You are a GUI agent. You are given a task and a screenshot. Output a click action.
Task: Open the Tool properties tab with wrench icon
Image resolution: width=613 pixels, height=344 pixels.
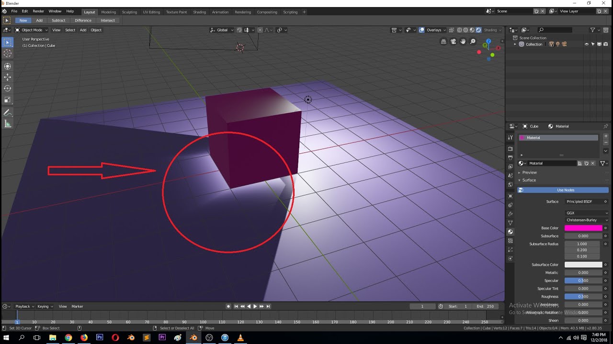coord(511,138)
